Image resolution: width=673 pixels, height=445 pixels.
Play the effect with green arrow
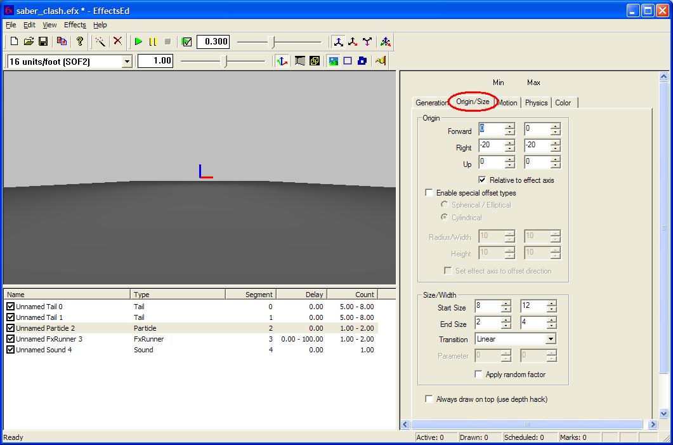coord(138,42)
